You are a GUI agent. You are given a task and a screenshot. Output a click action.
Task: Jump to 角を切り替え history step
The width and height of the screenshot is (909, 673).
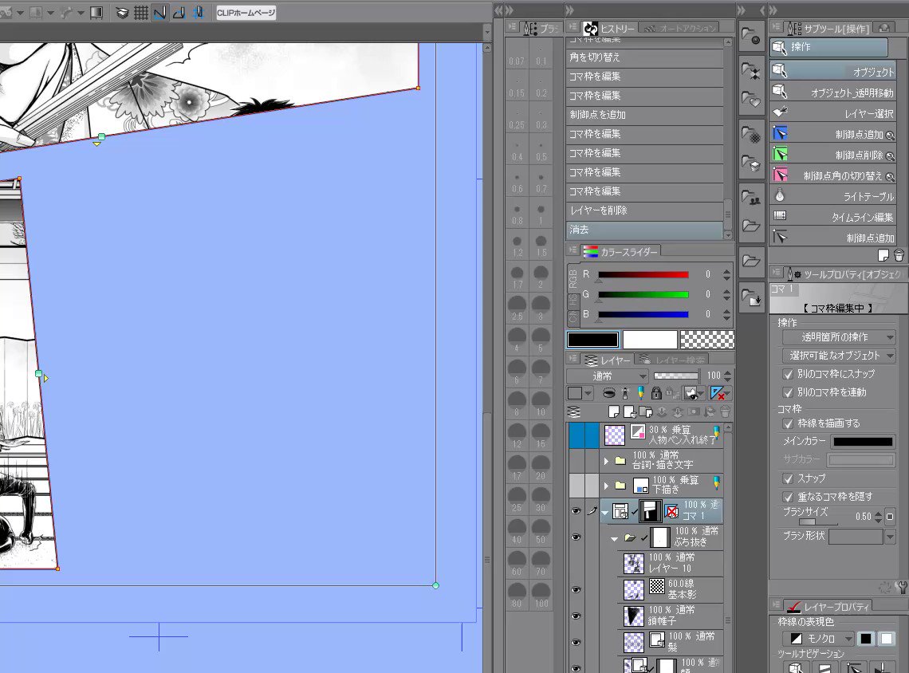coord(644,57)
